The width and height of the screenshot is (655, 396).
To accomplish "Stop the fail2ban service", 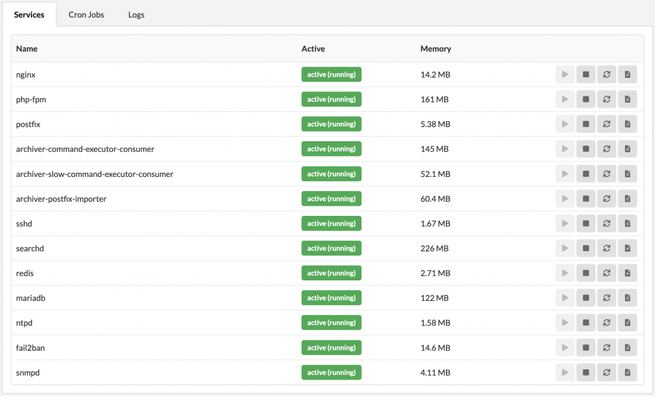I will [x=586, y=347].
